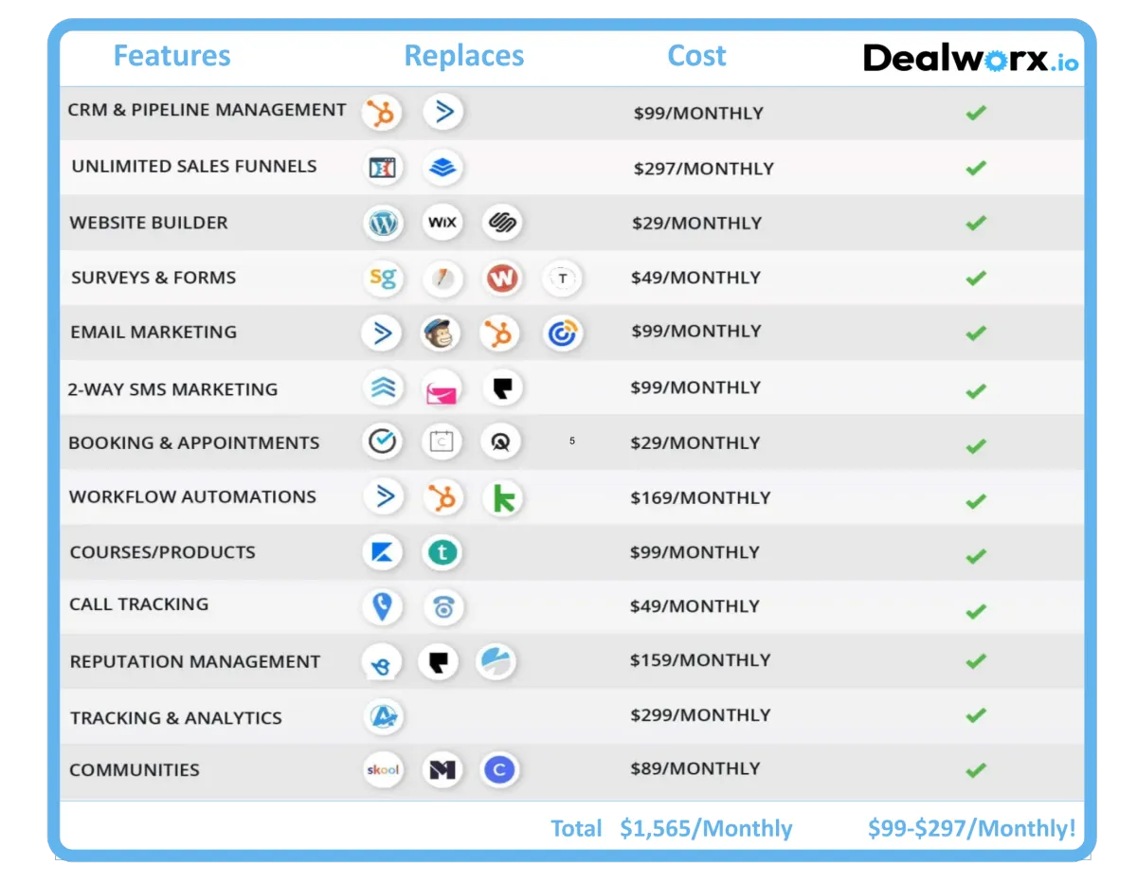Click the "$299/MONTHLY" cost for Tracking & Analytics
Screen dimensions: 1137x883
[700, 715]
